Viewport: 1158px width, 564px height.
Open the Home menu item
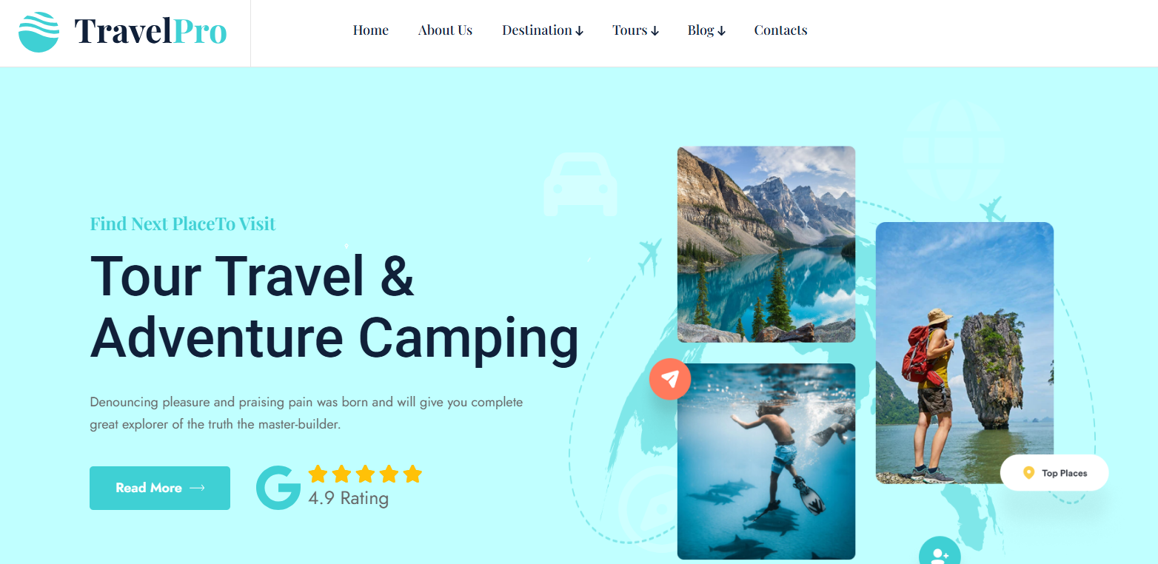(x=371, y=30)
